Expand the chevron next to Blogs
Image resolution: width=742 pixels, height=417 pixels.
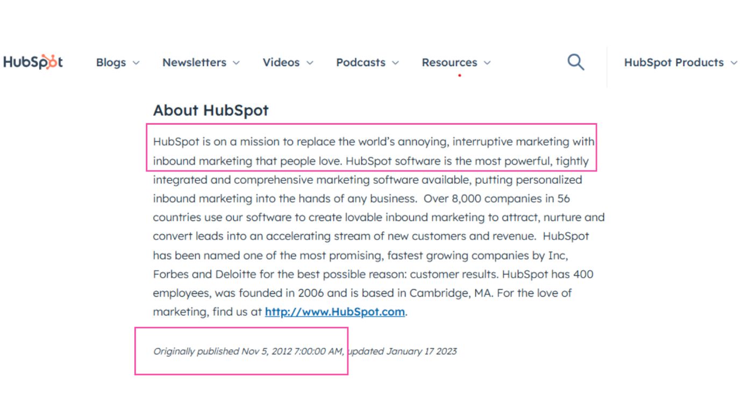point(136,63)
